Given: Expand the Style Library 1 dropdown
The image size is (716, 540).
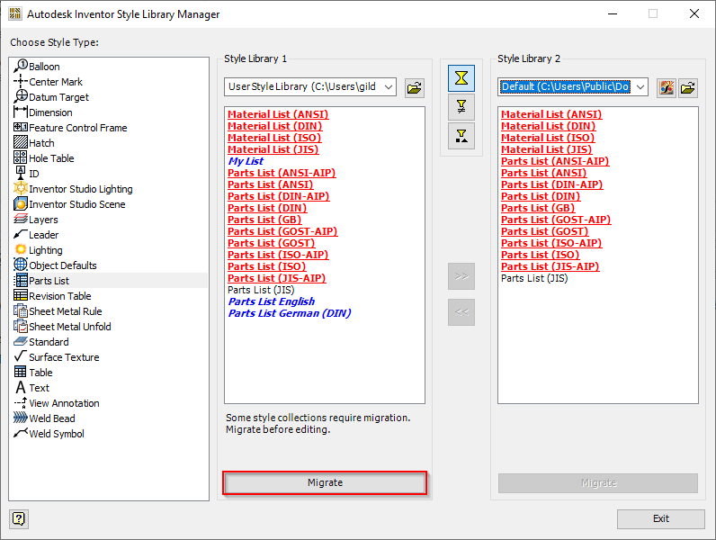Looking at the screenshot, I should [x=389, y=86].
